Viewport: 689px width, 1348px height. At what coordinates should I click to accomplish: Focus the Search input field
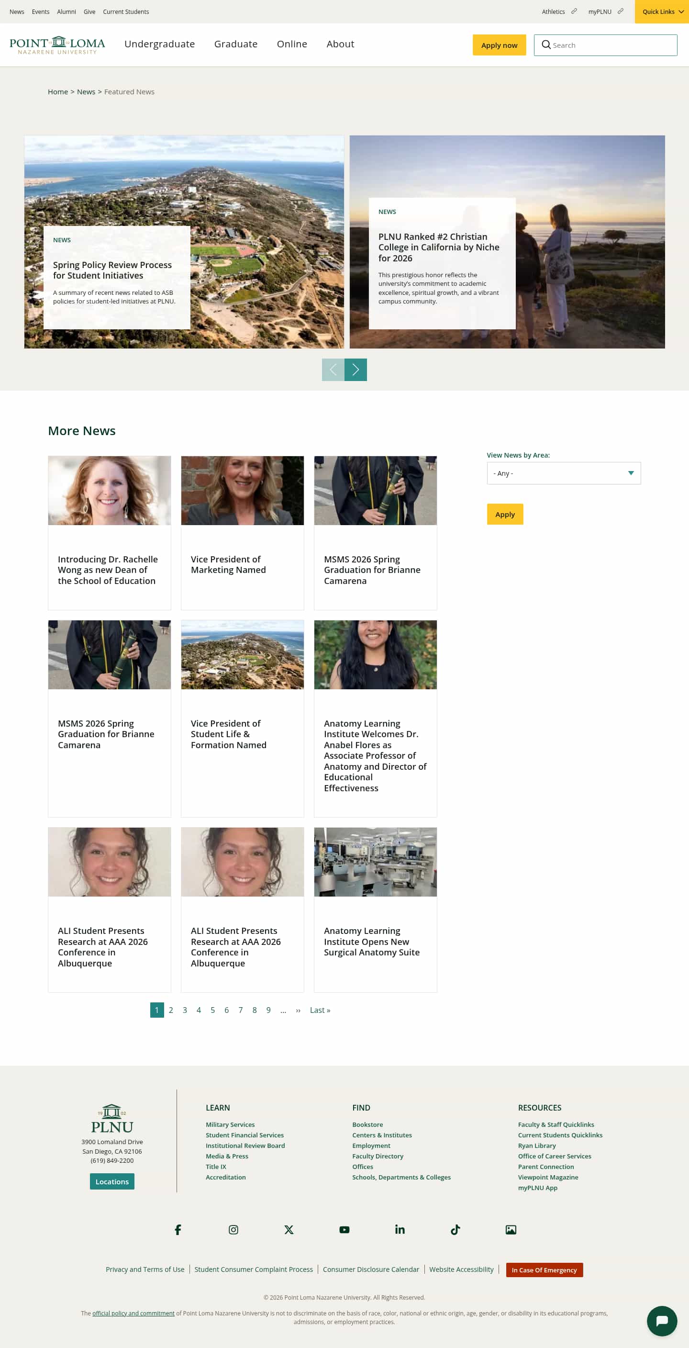605,45
